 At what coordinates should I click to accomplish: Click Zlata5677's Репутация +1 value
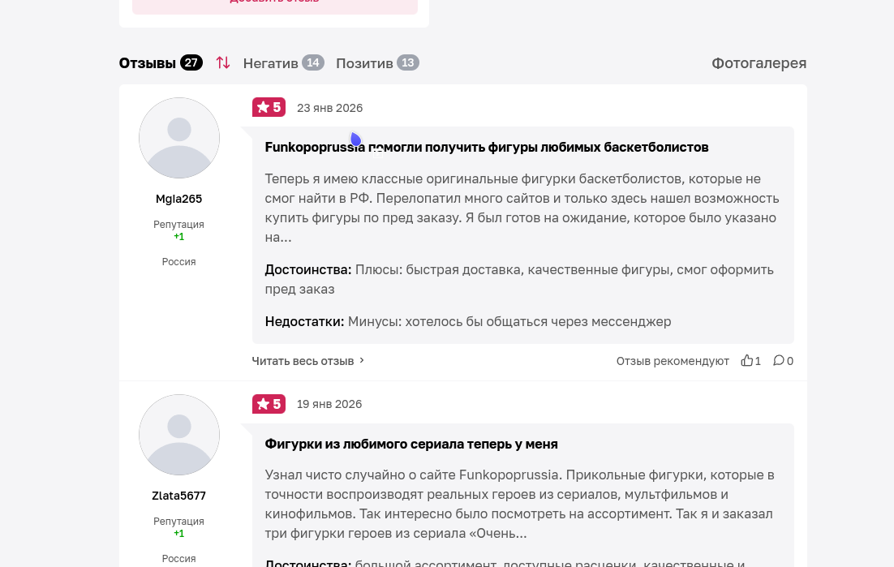point(179,534)
